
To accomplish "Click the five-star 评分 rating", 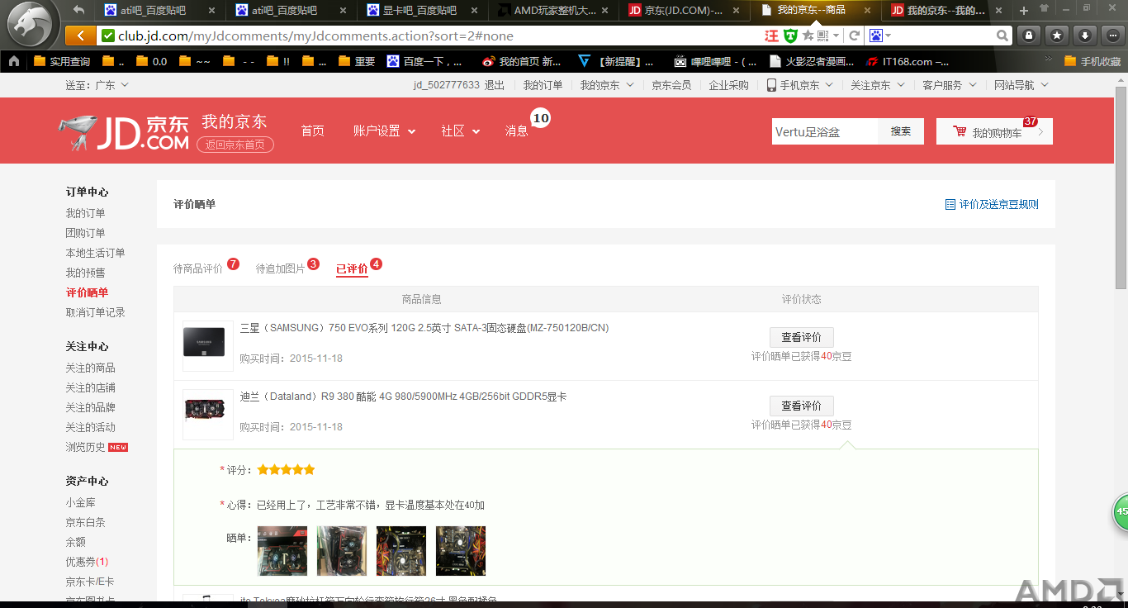I will (x=286, y=469).
